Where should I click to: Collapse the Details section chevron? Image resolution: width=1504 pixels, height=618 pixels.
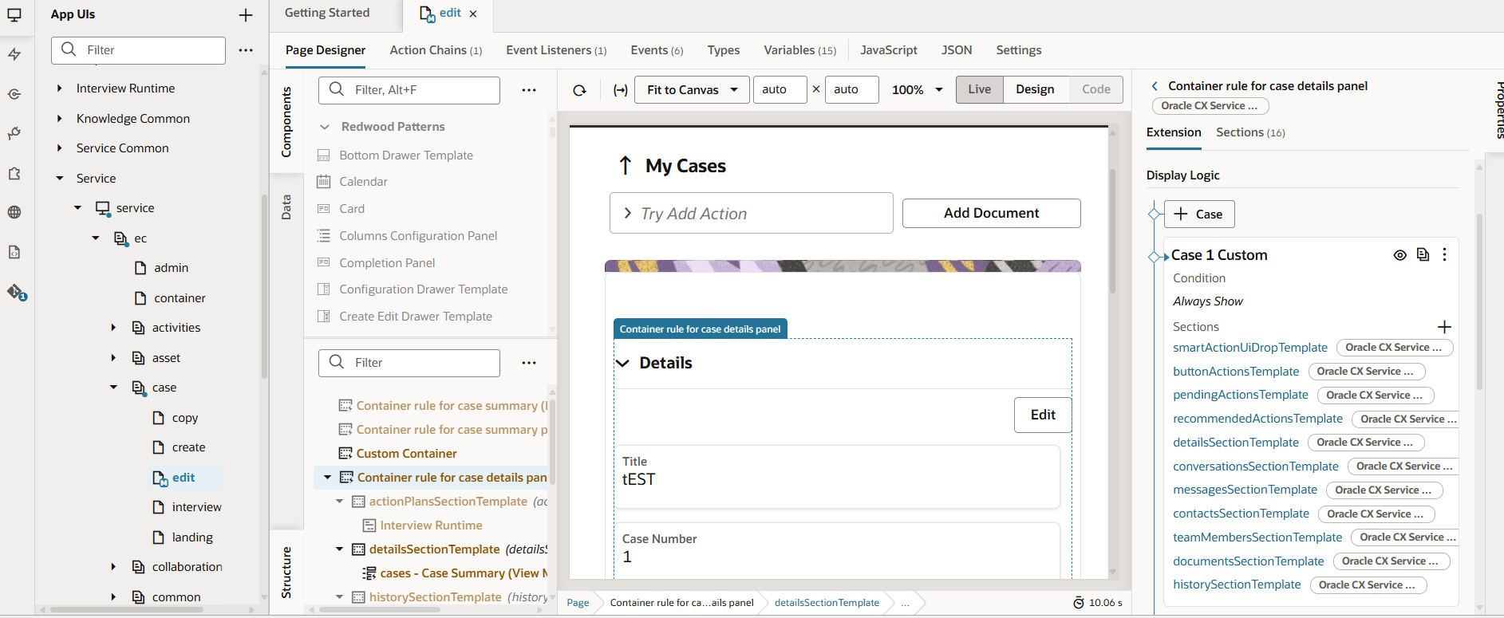[x=623, y=363]
